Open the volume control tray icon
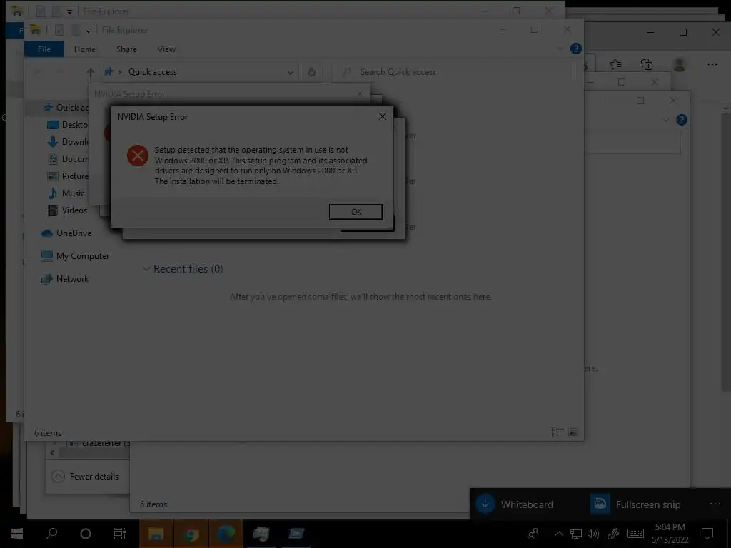The image size is (731, 548). [x=593, y=534]
